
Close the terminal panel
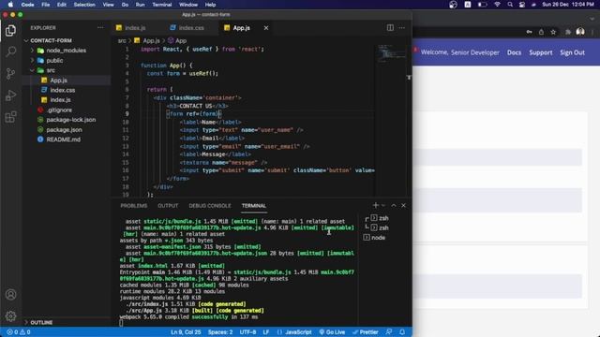[x=403, y=206]
